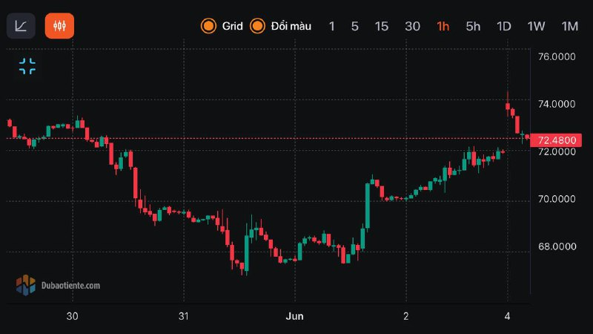Change interval to 1W
593x334 pixels.
(536, 26)
